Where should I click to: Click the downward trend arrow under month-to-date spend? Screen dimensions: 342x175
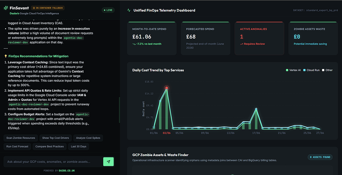(134, 44)
